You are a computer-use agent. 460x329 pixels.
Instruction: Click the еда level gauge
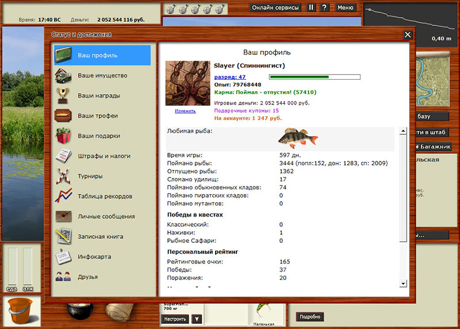pyautogui.click(x=12, y=266)
